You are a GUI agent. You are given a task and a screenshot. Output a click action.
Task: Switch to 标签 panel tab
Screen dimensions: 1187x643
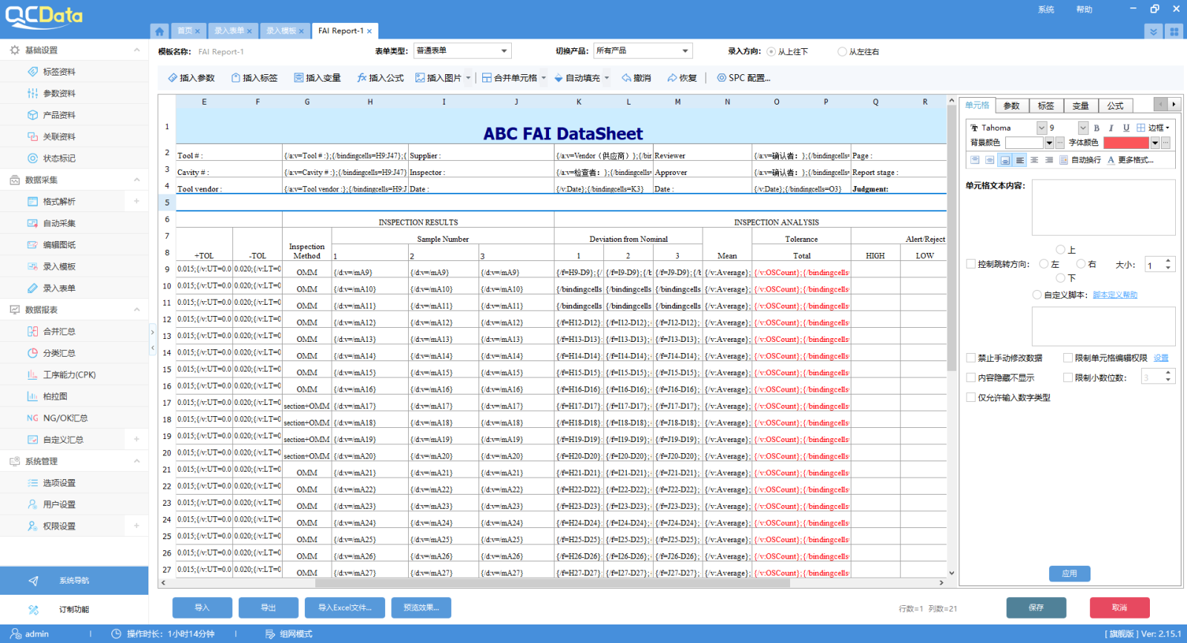pyautogui.click(x=1046, y=106)
